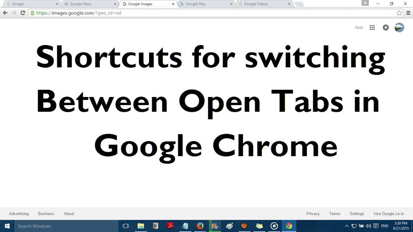
Task: Reload the page with the refresh icon
Action: click(x=23, y=13)
